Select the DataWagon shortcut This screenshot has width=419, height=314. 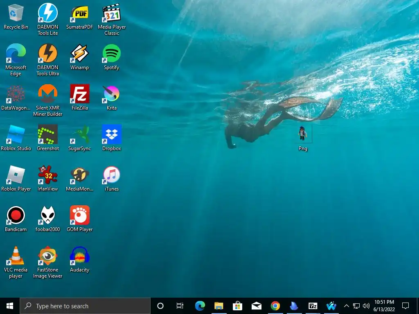(x=16, y=98)
